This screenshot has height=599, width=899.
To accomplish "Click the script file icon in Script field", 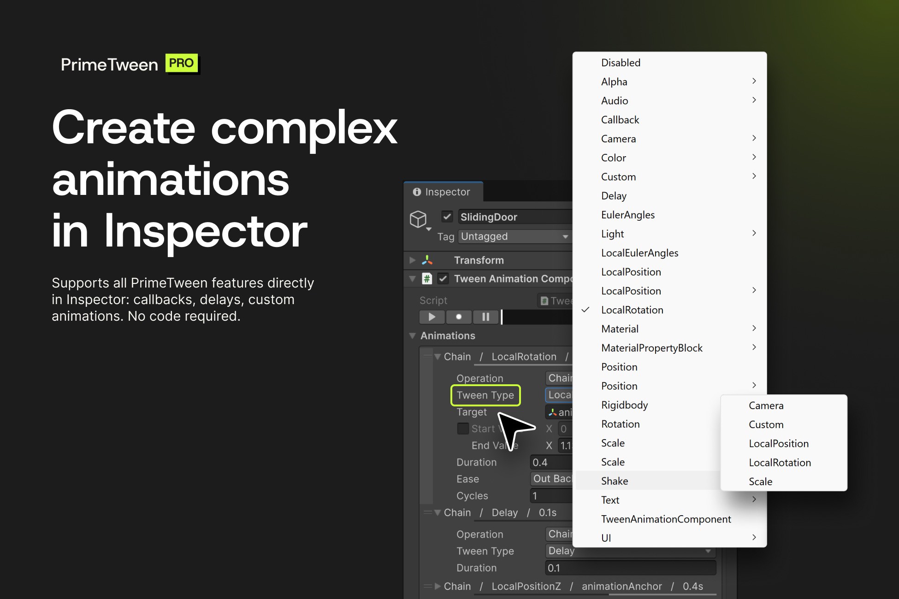I will [544, 301].
